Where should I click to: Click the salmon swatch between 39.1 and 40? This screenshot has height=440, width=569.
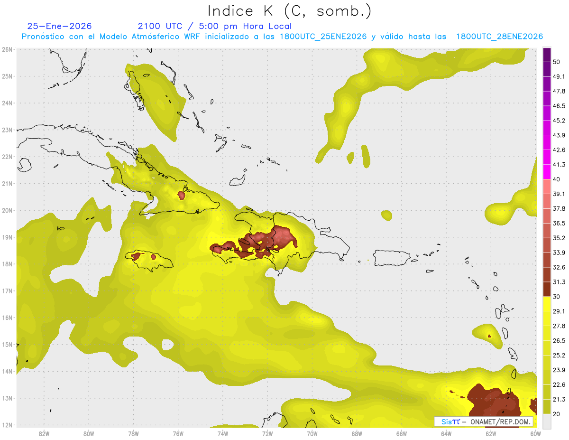click(x=547, y=187)
